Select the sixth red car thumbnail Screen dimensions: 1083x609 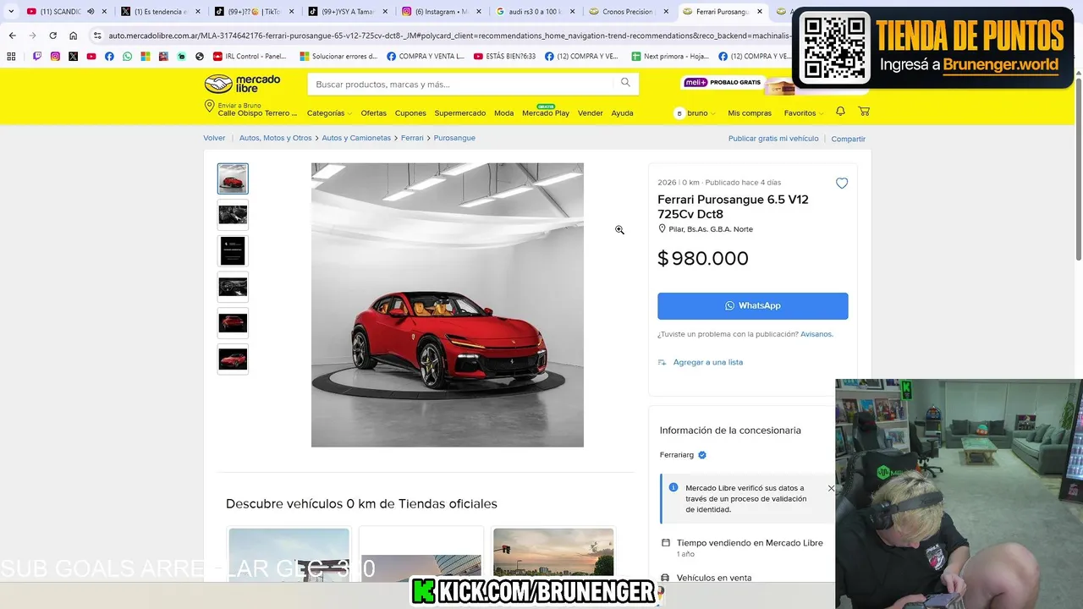pyautogui.click(x=233, y=359)
